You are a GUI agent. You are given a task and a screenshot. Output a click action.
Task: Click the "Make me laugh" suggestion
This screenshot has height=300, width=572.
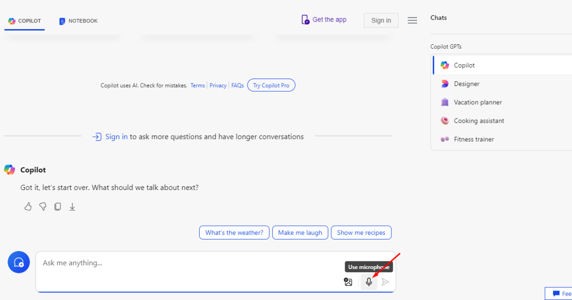pyautogui.click(x=300, y=233)
